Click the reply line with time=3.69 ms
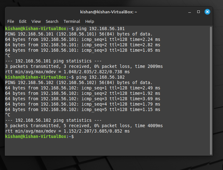 pos(83,99)
